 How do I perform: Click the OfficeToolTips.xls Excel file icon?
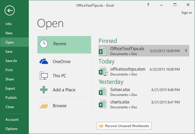point(103,51)
